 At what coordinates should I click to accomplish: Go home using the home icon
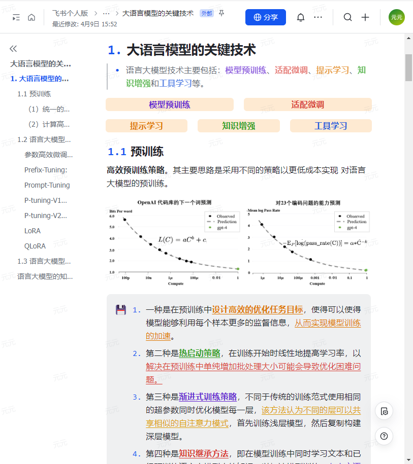pyautogui.click(x=31, y=17)
